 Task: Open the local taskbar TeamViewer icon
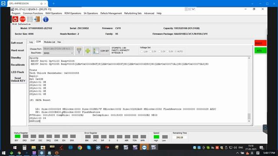(42, 153)
